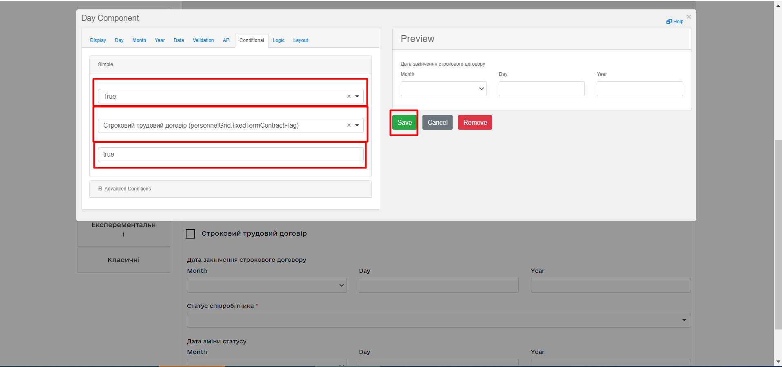
Task: Open the True/False display dropdown arrow
Action: 357,97
